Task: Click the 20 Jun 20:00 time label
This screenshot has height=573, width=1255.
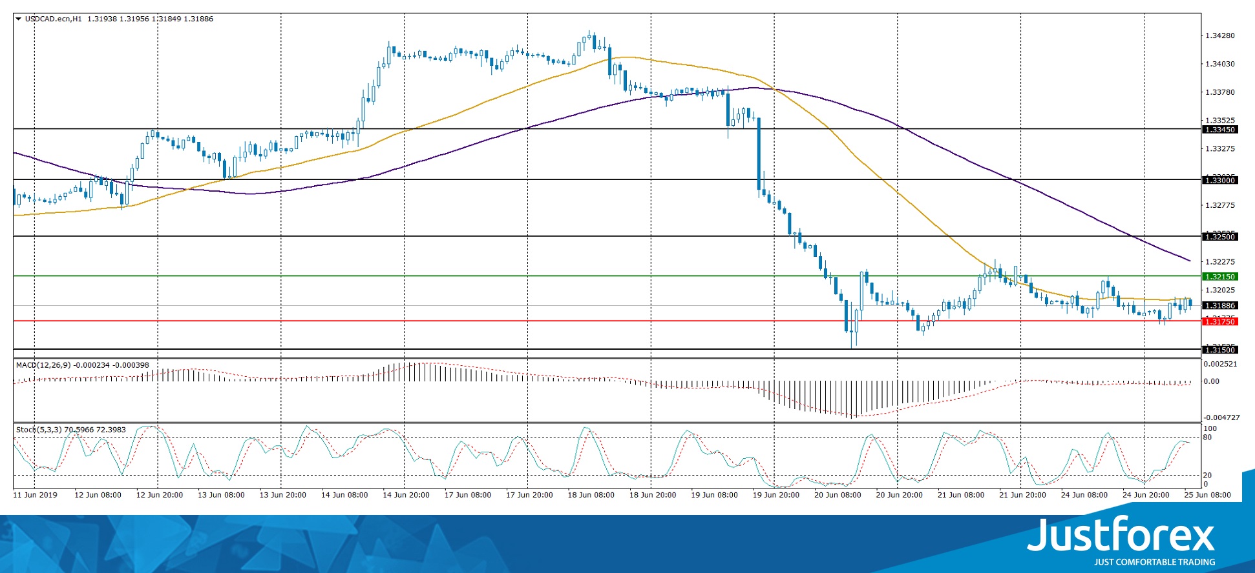Action: tap(900, 495)
